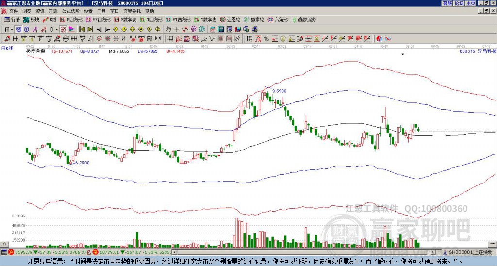
Task: Click the 600375 汉马科技 stock label
Action: pos(478,51)
